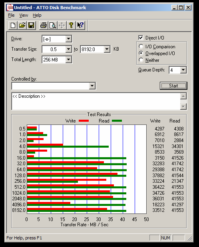Image resolution: width=199 pixels, height=247 pixels.
Task: Click the red Write legend swatch
Action: (x=84, y=121)
